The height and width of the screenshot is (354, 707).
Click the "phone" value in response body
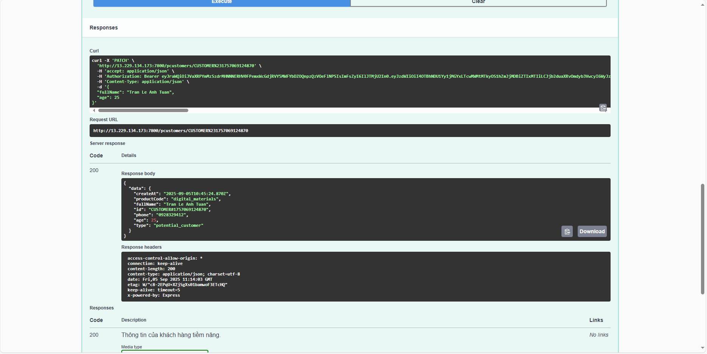171,215
